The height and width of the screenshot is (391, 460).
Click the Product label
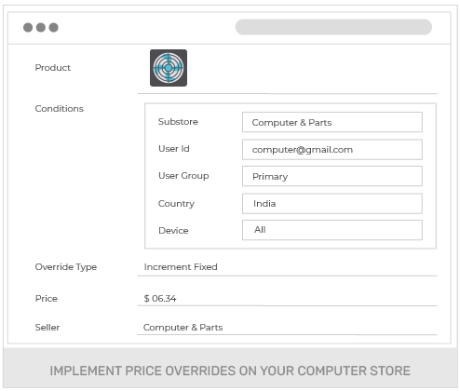53,68
